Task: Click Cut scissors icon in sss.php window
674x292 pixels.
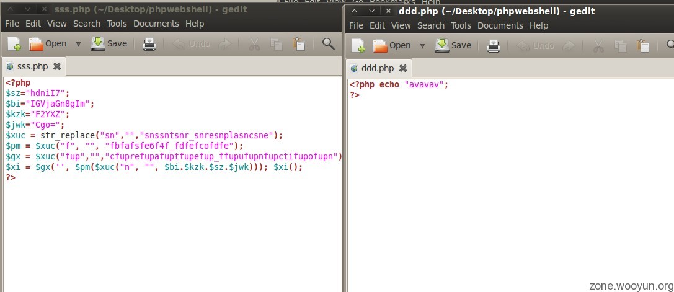Action: coord(254,44)
